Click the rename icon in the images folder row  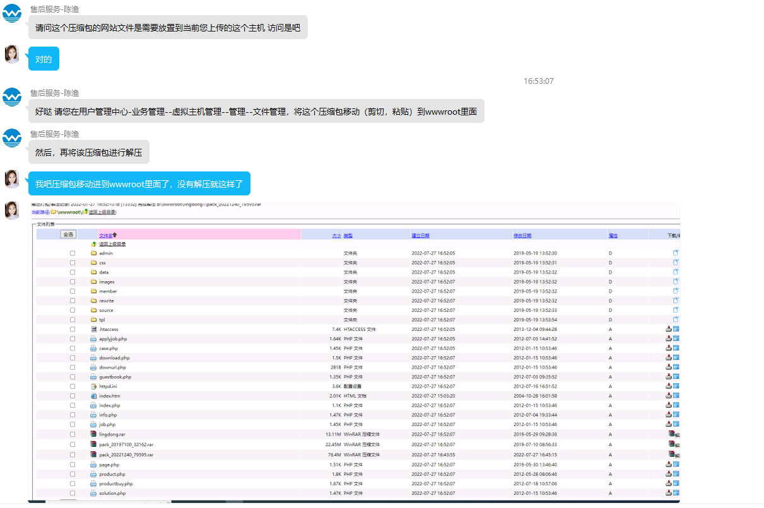676,282
